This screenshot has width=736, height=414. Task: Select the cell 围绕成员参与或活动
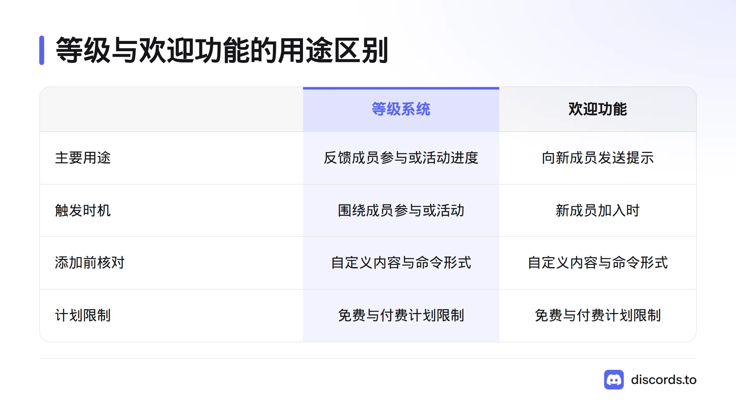pyautogui.click(x=401, y=211)
